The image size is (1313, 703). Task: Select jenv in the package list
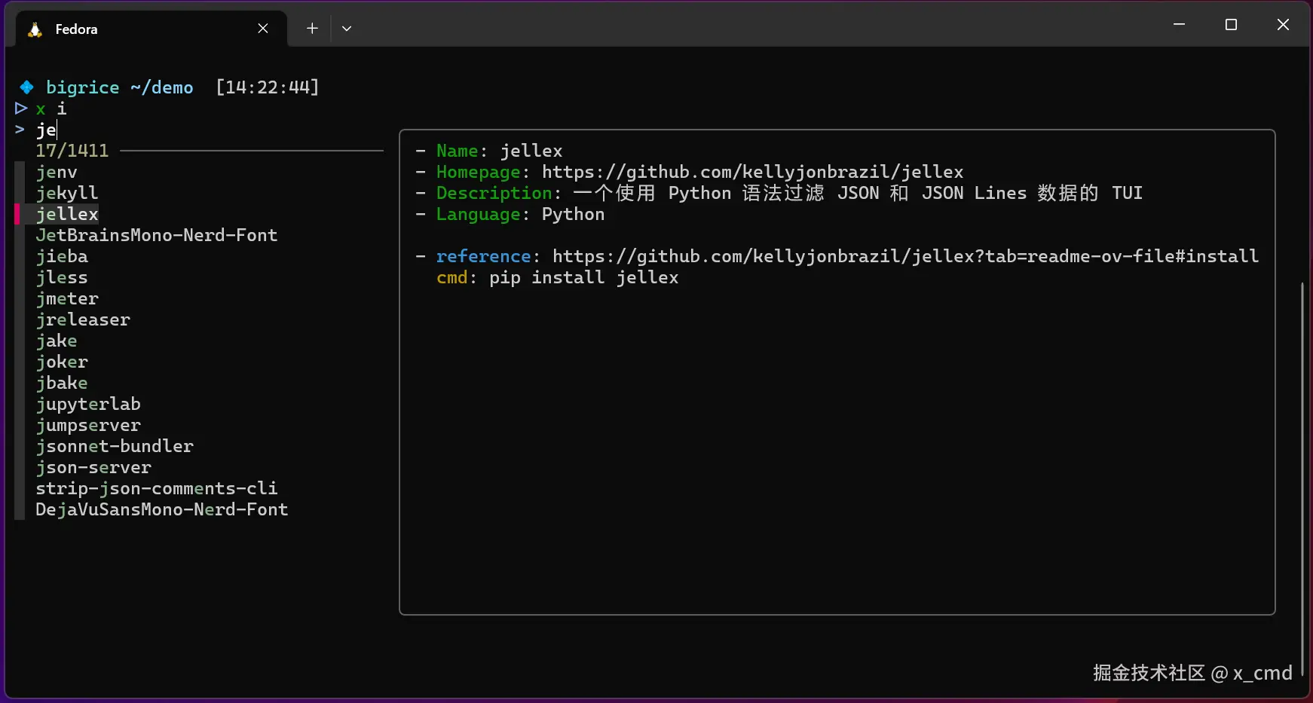(57, 173)
